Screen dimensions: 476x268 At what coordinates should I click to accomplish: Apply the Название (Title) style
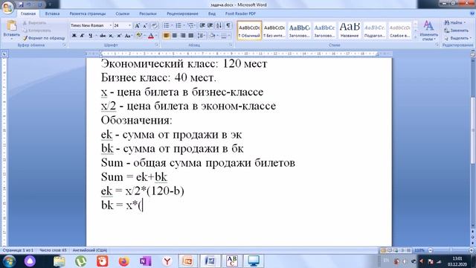pyautogui.click(x=350, y=31)
